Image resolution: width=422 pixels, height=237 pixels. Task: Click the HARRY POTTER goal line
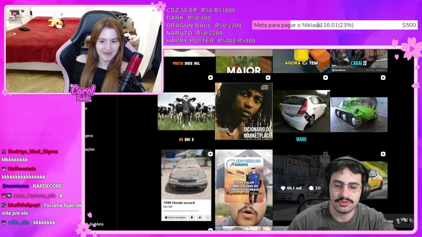coord(211,40)
